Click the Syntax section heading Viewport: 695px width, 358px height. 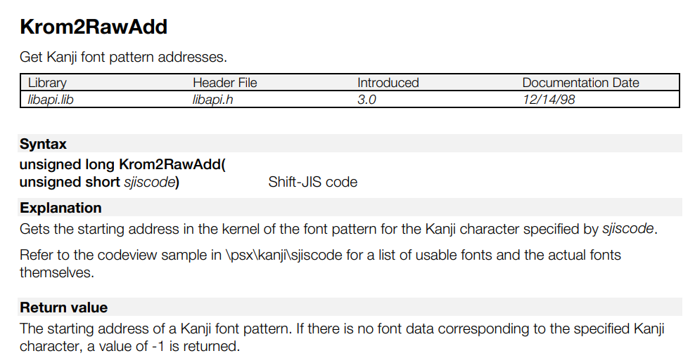(x=43, y=144)
